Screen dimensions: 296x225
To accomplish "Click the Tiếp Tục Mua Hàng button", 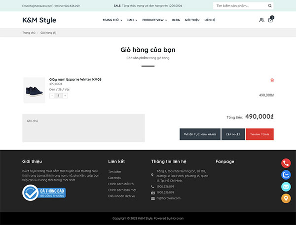I will pyautogui.click(x=200, y=134).
